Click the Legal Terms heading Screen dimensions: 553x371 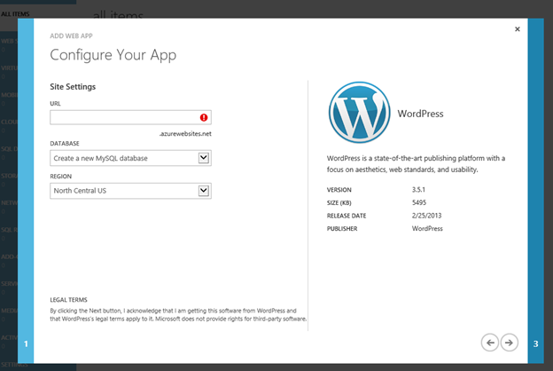point(68,300)
